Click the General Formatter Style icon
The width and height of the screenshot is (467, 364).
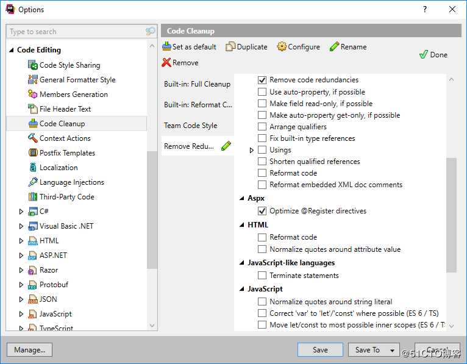coord(32,79)
